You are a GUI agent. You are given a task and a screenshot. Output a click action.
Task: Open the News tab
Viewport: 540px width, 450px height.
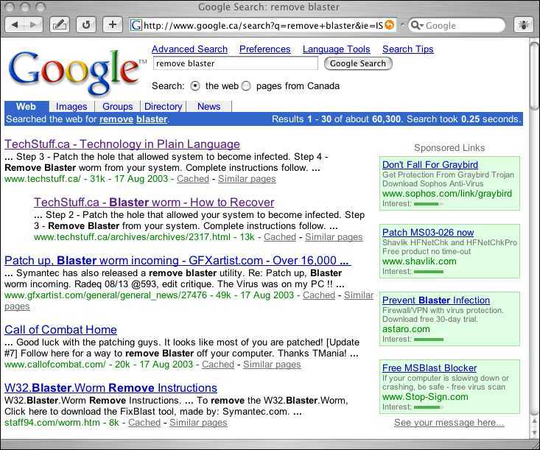(x=209, y=107)
